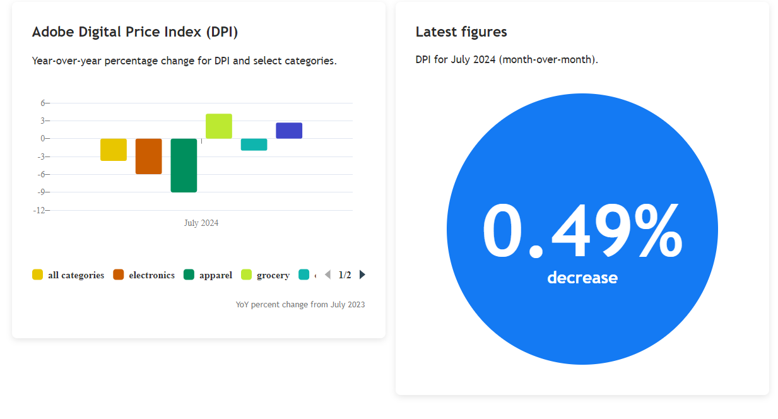Click the yellow all categories legend swatch
The width and height of the screenshot is (778, 419).
tap(37, 274)
